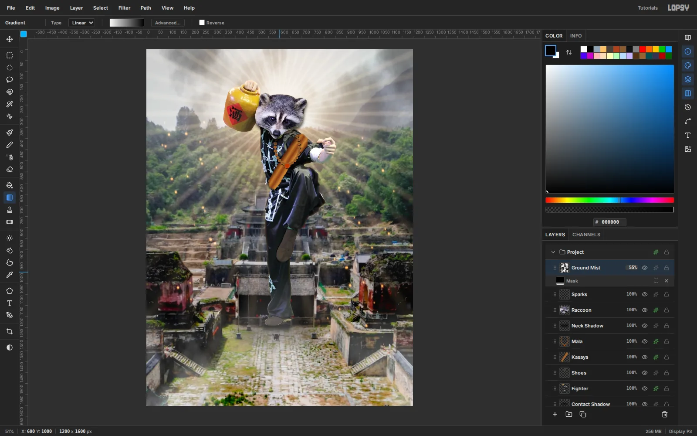
Task: Select the Pencil tool
Action: point(10,145)
